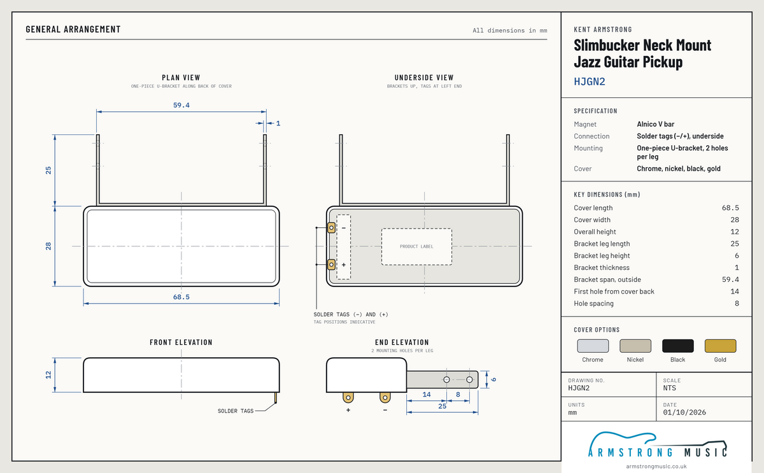The width and height of the screenshot is (764, 473).
Task: Click the HJGN2 value under DRAWING NO.
Action: click(x=579, y=387)
